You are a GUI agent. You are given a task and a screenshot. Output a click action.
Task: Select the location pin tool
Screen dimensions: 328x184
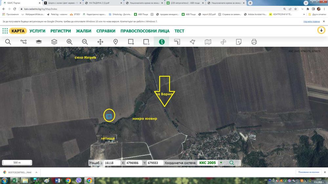pos(115,42)
